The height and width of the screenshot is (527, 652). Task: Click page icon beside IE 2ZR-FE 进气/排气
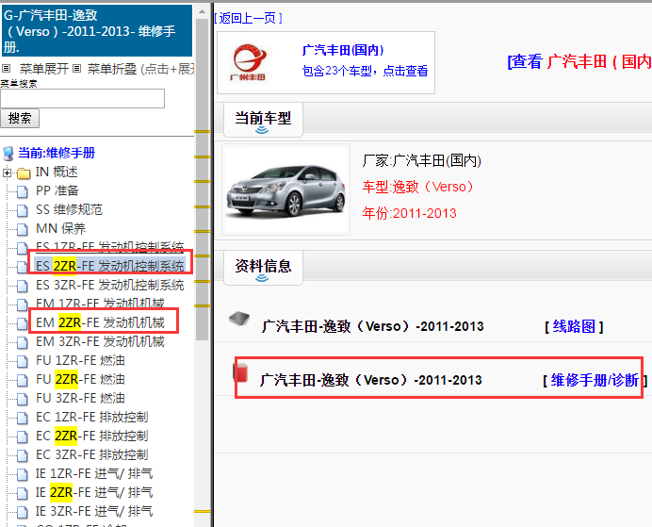tap(23, 493)
